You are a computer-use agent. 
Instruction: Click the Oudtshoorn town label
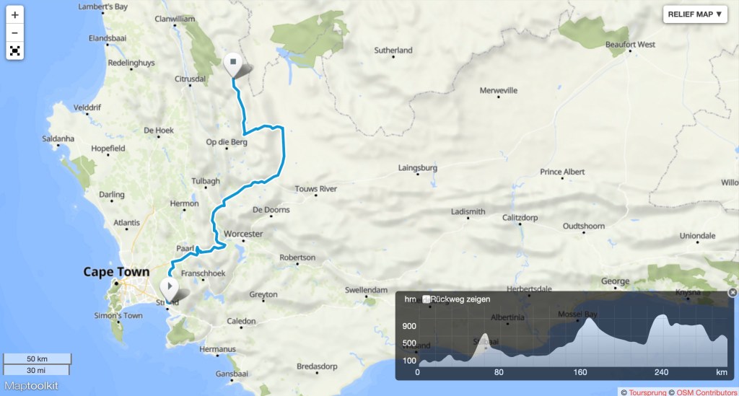point(583,226)
